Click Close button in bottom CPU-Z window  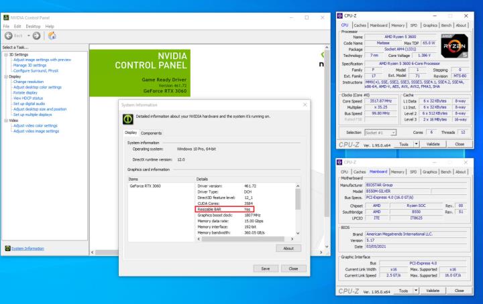coord(459,291)
